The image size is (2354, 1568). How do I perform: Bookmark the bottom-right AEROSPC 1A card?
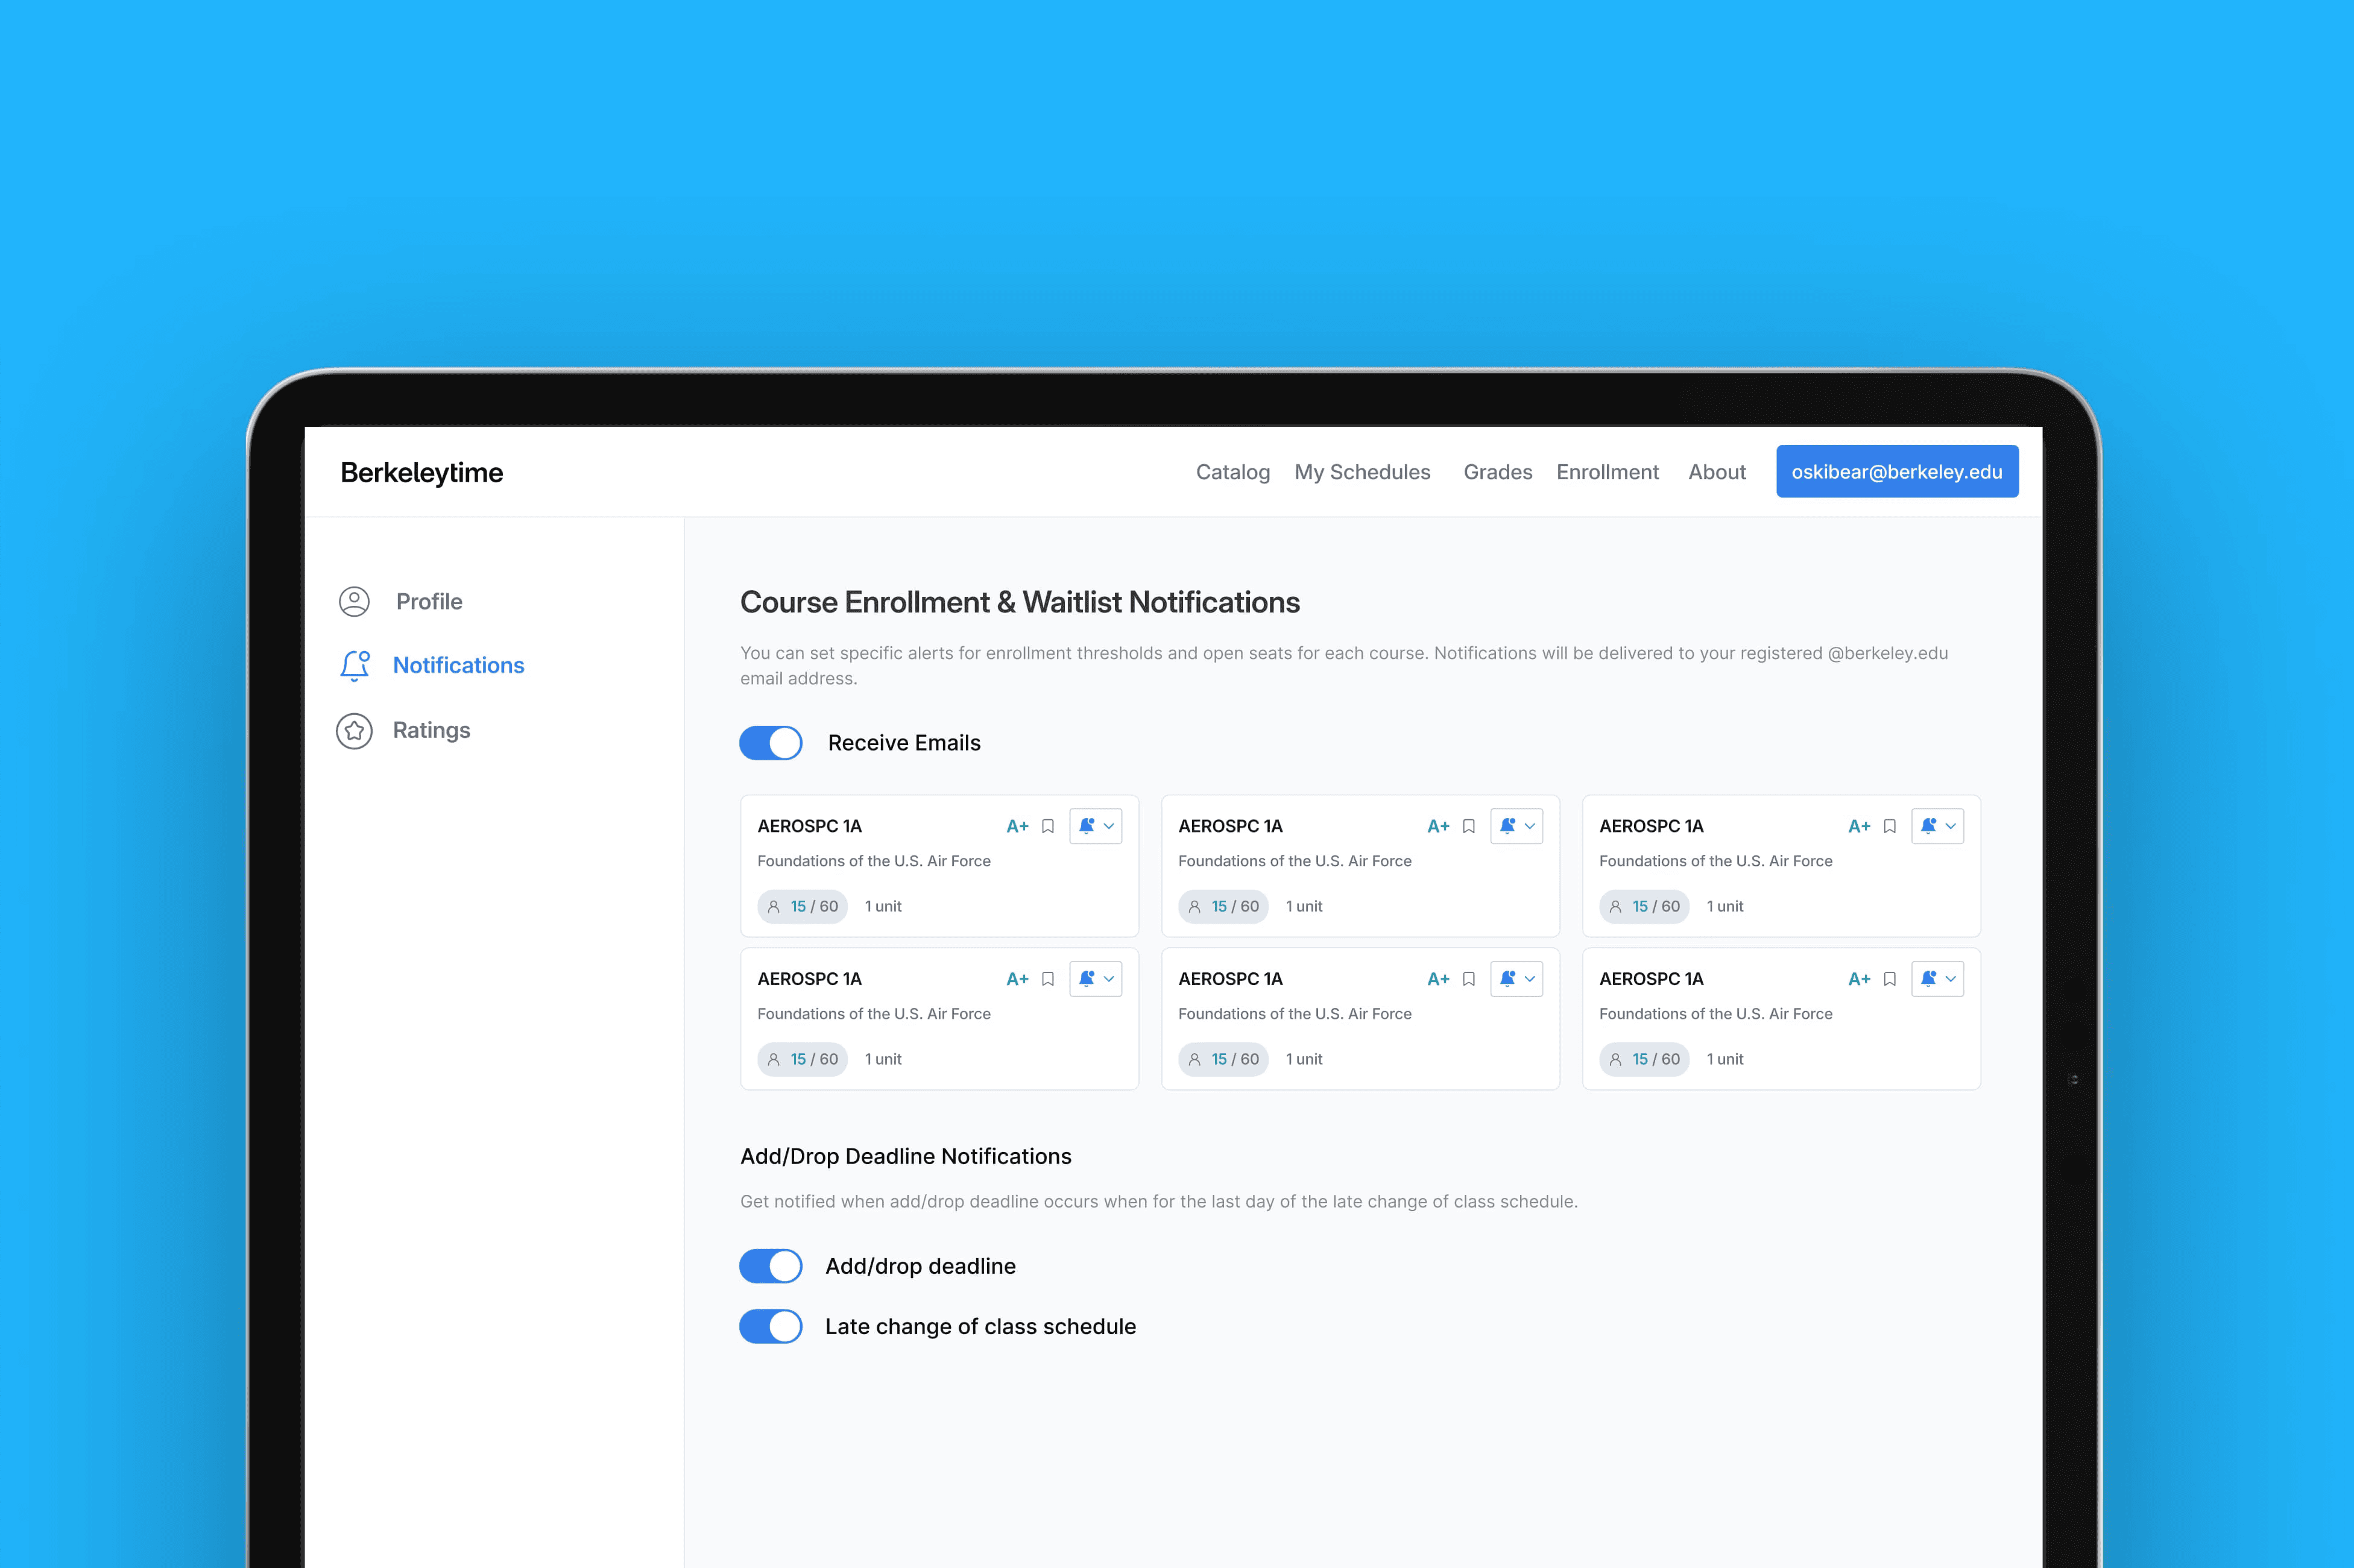pos(1890,979)
